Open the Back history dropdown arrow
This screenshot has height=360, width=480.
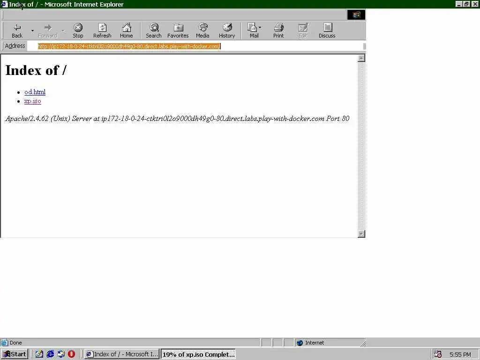tap(32, 30)
